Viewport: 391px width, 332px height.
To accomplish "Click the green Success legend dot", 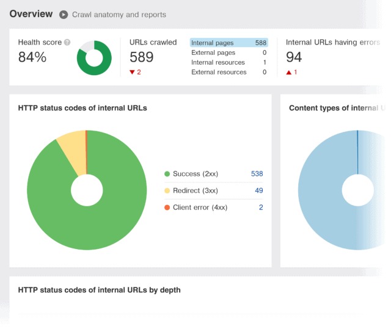I will [x=167, y=174].
